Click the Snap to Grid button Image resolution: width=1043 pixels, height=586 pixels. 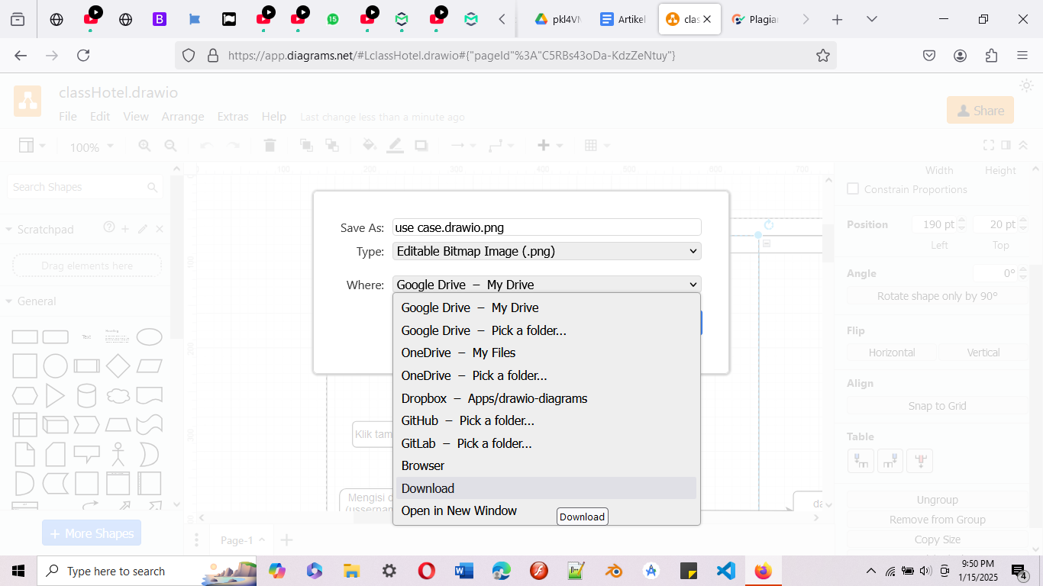click(x=937, y=406)
